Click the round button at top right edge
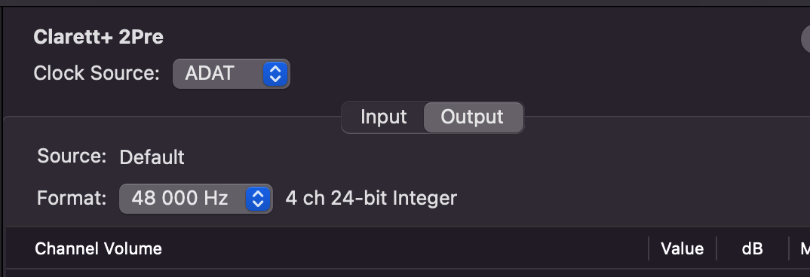The height and width of the screenshot is (277, 810). tap(805, 38)
